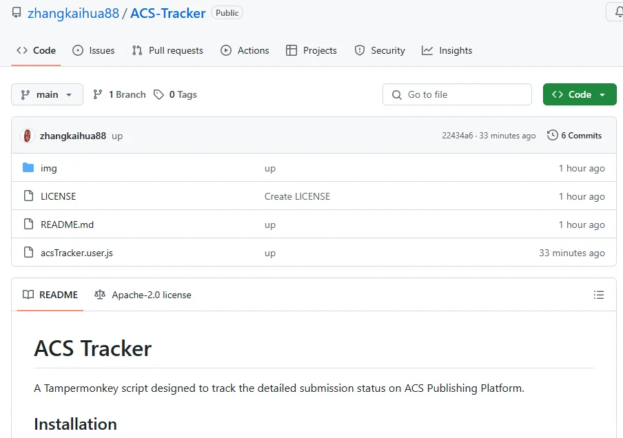Click the Apache-2.0 license scales icon

[x=101, y=295]
